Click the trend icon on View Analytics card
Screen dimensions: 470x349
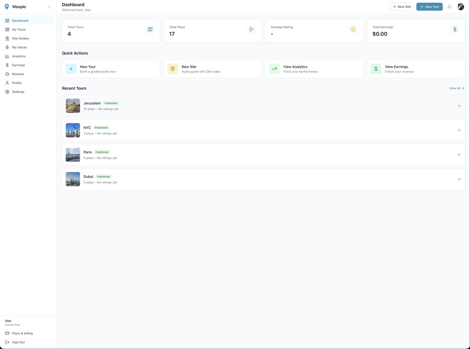click(x=275, y=69)
